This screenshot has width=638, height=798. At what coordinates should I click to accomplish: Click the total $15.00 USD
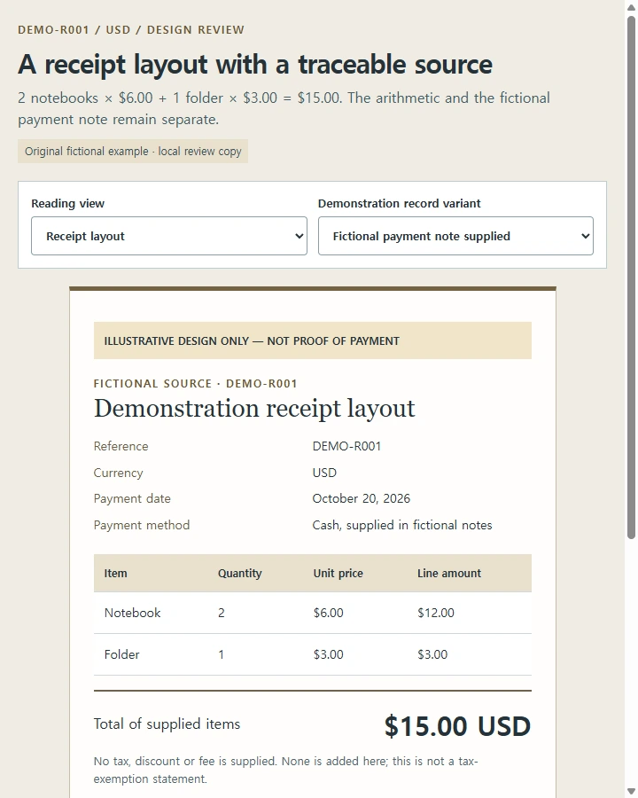457,725
